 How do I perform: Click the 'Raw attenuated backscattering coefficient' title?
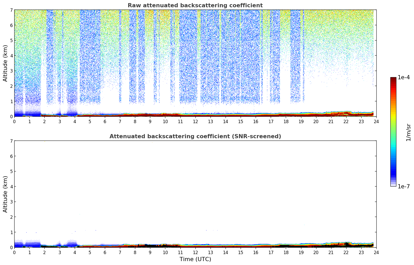[195, 5]
